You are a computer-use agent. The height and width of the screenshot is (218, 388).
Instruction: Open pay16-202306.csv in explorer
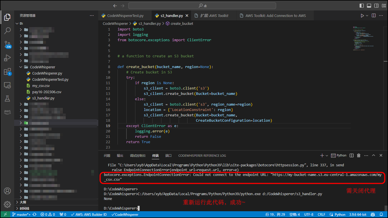pos(47,92)
